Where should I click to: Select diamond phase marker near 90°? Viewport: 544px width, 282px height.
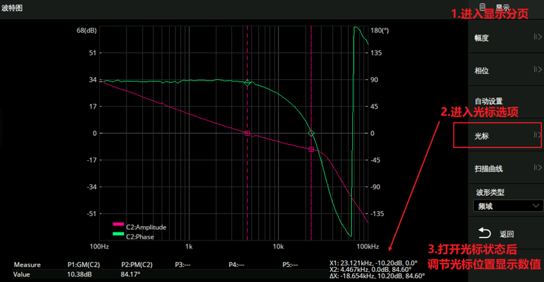pos(247,83)
